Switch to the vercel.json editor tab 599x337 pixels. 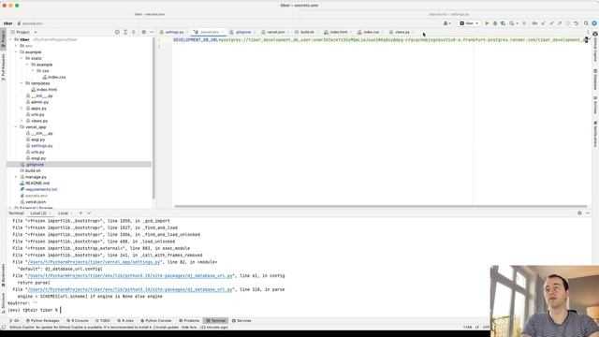pos(275,32)
